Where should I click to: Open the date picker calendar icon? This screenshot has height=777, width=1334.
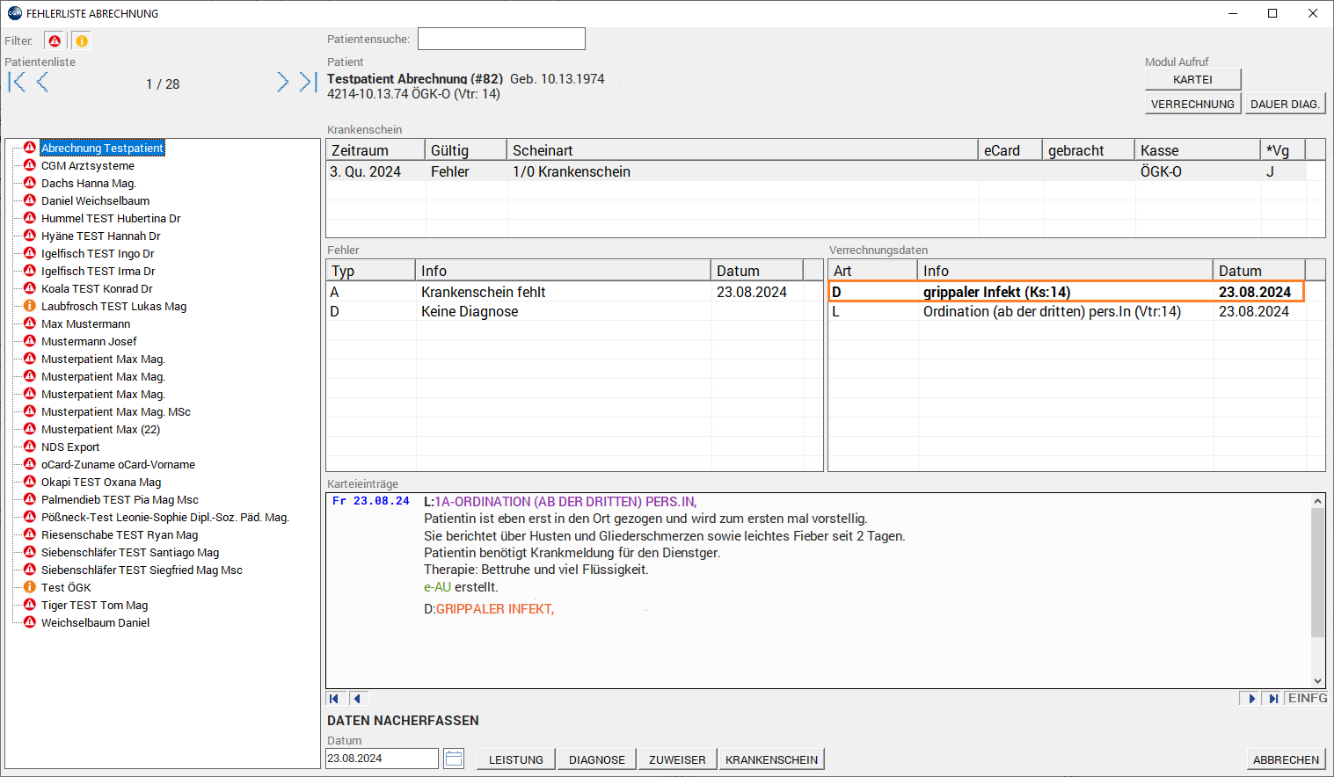454,759
